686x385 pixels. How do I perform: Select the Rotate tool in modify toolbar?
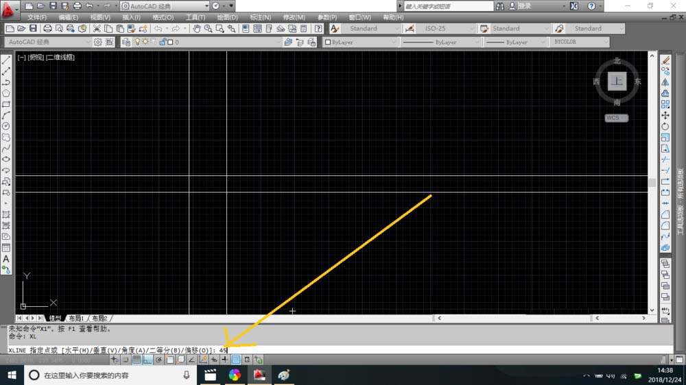[665, 126]
